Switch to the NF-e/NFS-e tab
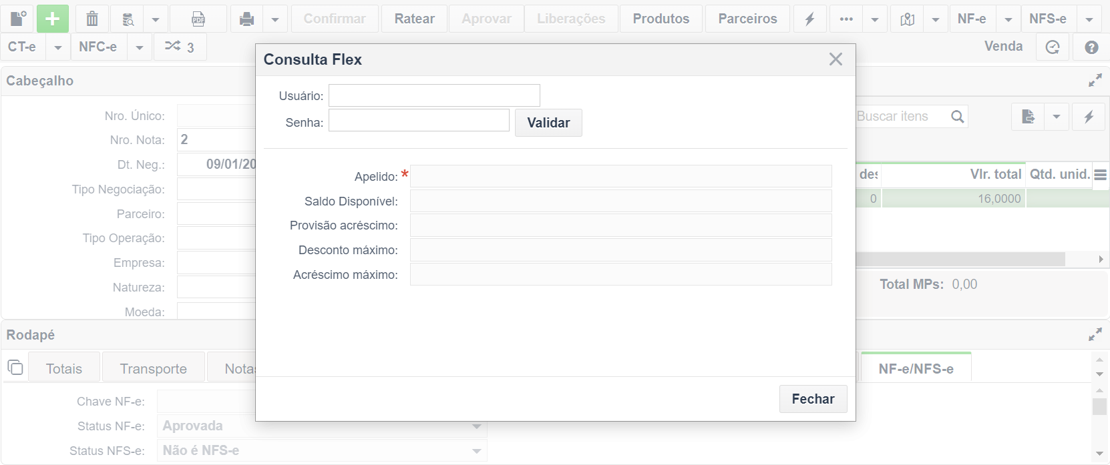This screenshot has width=1110, height=465. coord(916,368)
